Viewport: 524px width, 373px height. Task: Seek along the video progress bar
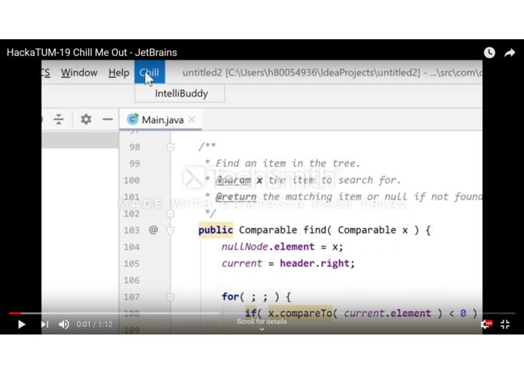pos(262,313)
